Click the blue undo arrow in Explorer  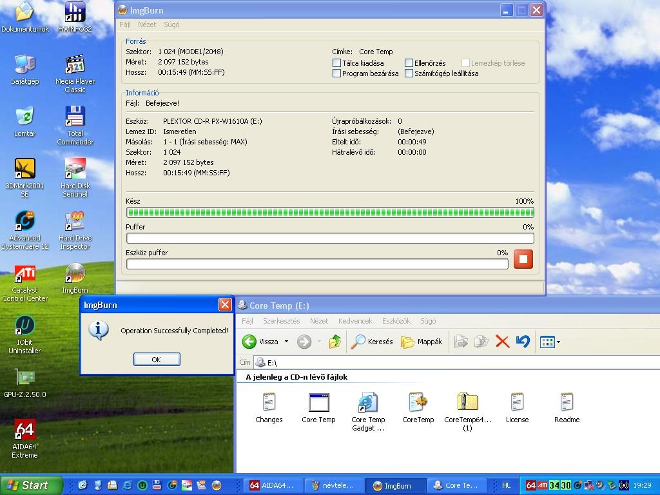point(523,342)
